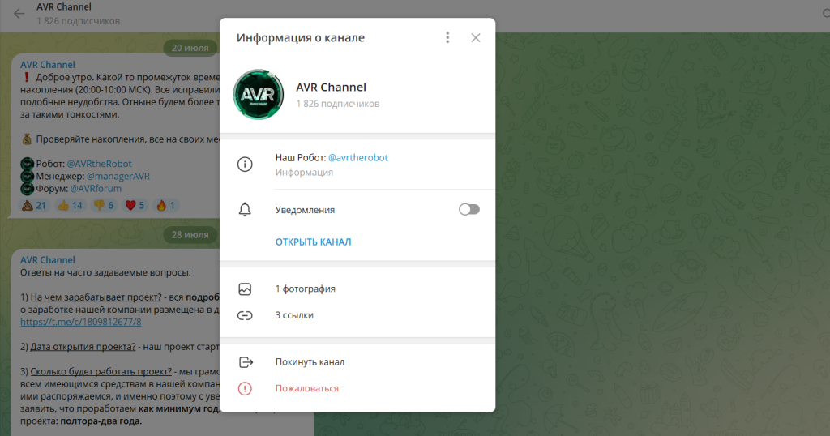Click the notifications bell icon
Screen dimensions: 830x436
(245, 210)
